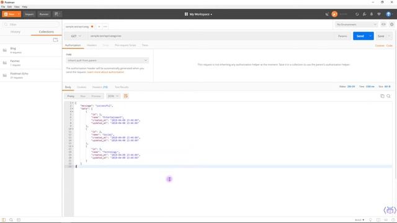Image resolution: width=397 pixels, height=223 pixels.
Task: Open the auth TYPE inherit dropdown
Action: tap(107, 61)
